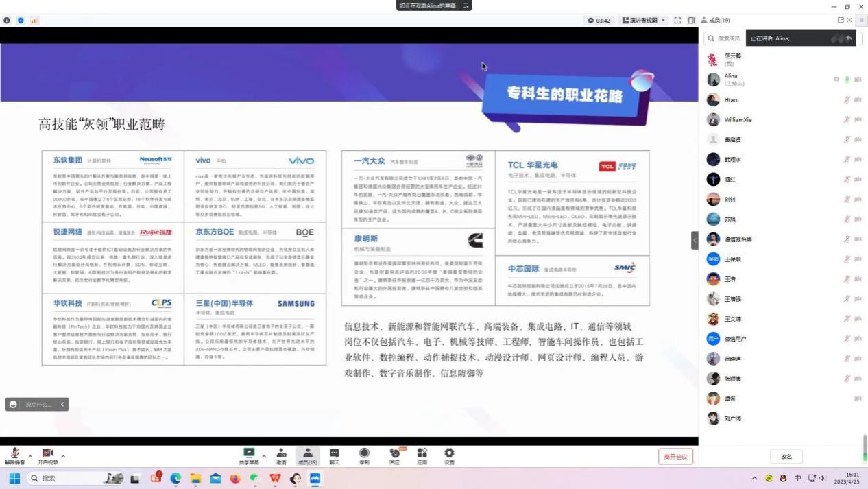Viewport: 868px width, 489px height.
Task: Open the menu beside 您正在观看Alina的屏幕
Action: point(466,5)
